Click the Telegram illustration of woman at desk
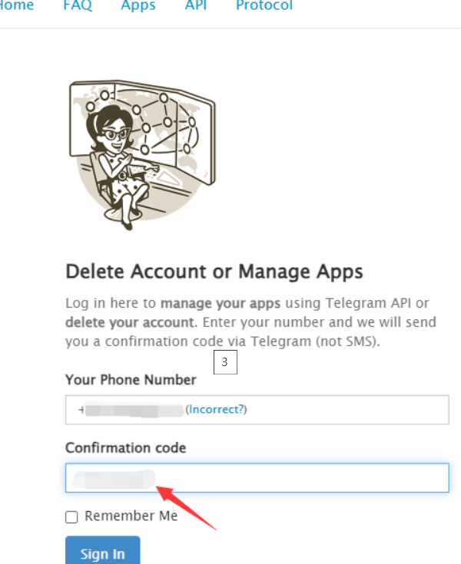The height and width of the screenshot is (564, 461). click(x=142, y=150)
